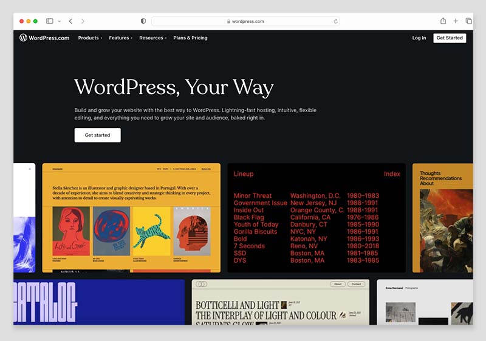The width and height of the screenshot is (486, 341).
Task: Click the Get Started button in header
Action: (x=450, y=38)
